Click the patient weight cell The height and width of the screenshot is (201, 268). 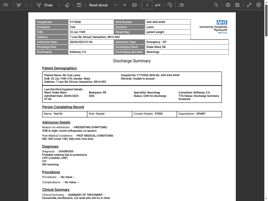click(x=168, y=32)
